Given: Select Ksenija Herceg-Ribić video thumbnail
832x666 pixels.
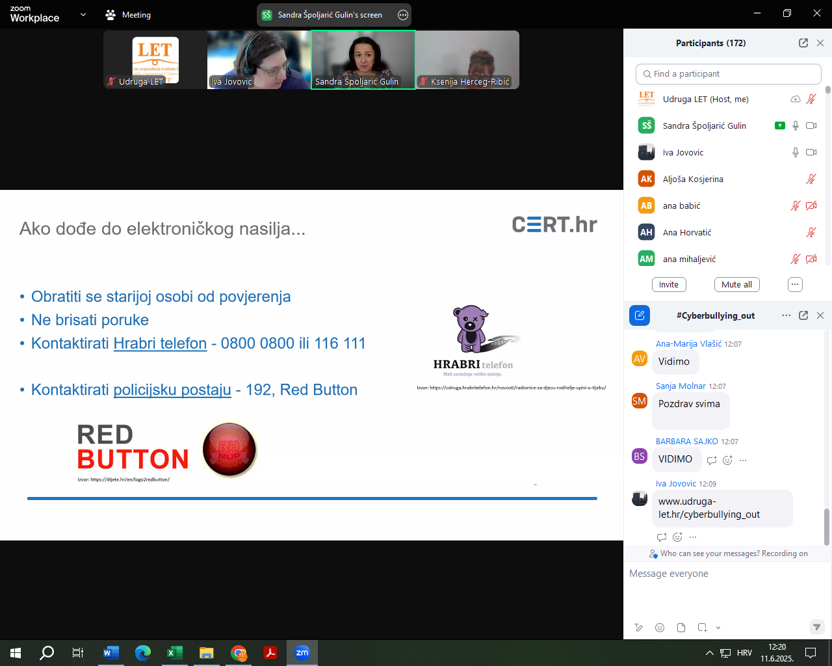Looking at the screenshot, I should pyautogui.click(x=468, y=60).
